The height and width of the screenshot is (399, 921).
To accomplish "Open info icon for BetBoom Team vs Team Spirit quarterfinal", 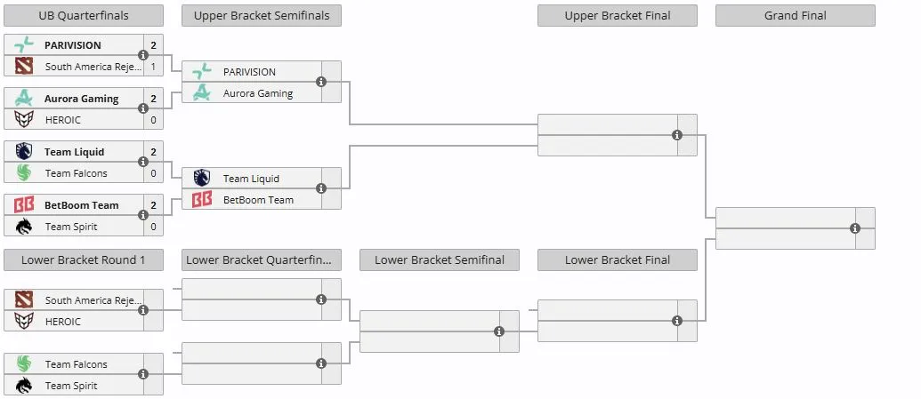I will point(142,215).
